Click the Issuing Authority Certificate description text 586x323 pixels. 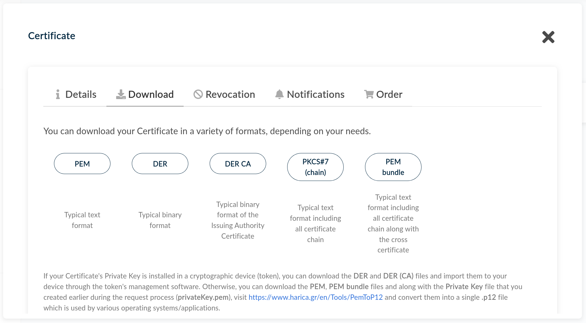point(238,220)
